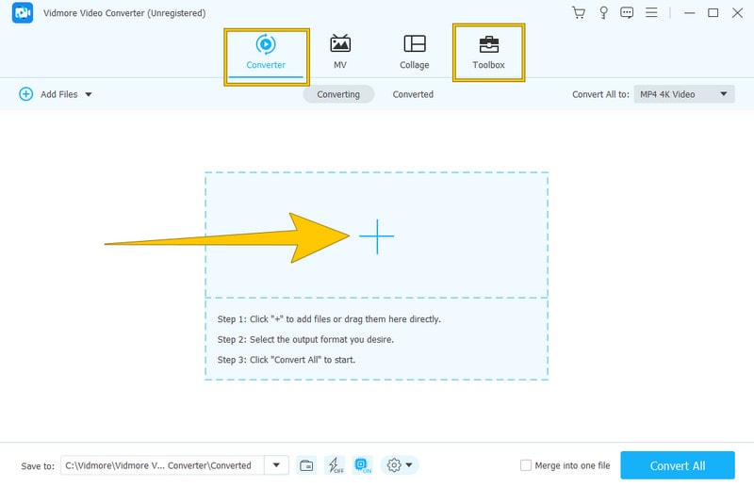Click the key register icon
This screenshot has width=754, height=487.
click(603, 13)
